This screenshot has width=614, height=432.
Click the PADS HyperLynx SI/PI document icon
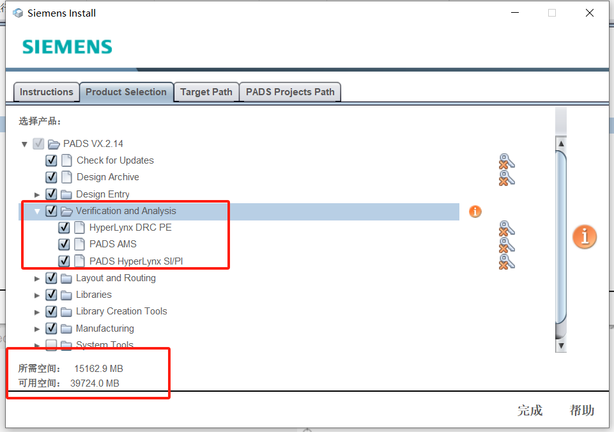(79, 261)
